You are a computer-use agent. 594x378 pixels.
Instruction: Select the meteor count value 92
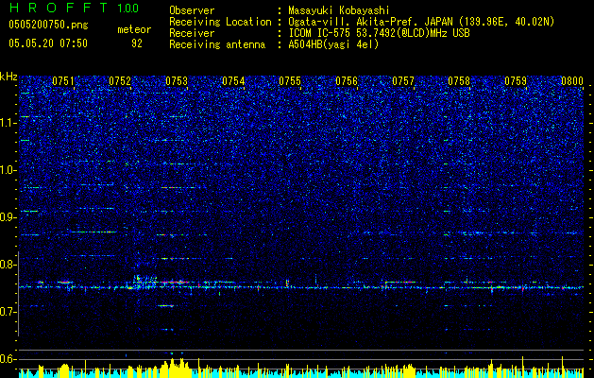point(137,43)
